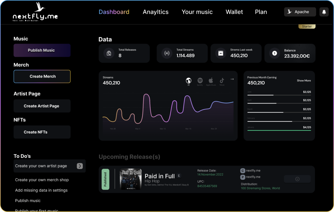
Task: Open the artist page to-do chevron
Action: (80, 166)
